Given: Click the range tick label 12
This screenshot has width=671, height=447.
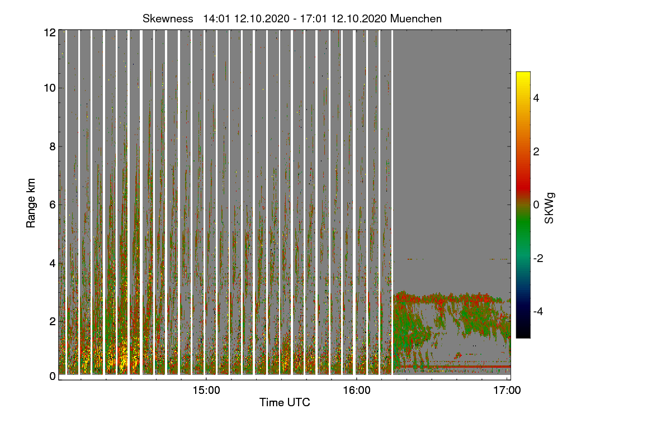Looking at the screenshot, I should pos(49,32).
